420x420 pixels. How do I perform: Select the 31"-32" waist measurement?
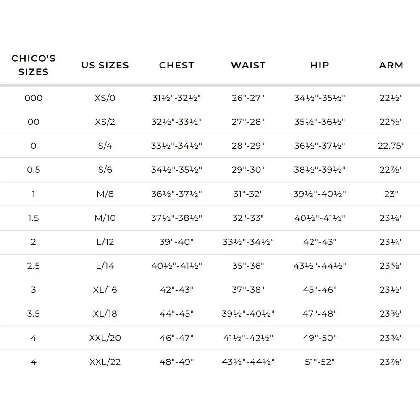tap(248, 194)
